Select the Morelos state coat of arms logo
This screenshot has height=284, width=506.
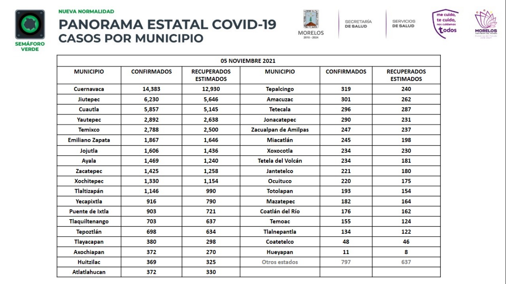click(x=311, y=24)
